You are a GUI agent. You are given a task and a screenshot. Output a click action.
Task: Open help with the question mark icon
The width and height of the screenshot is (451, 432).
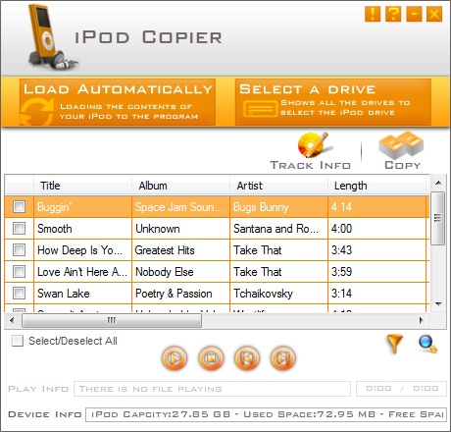point(393,14)
